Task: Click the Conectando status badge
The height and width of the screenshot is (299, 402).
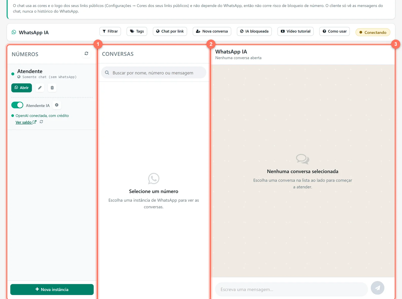Action: [373, 32]
